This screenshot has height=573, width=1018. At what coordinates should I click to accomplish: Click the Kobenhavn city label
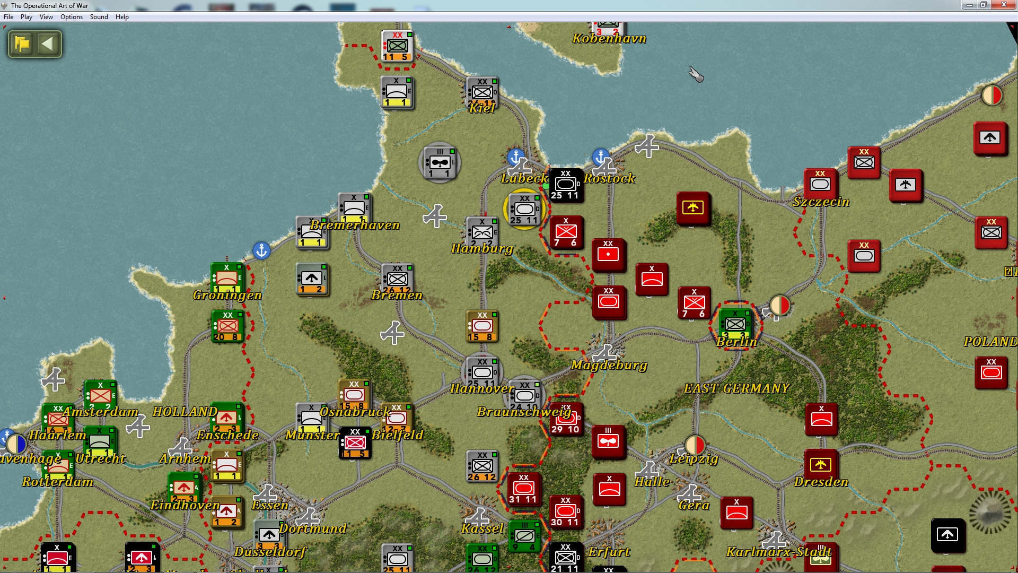click(609, 38)
